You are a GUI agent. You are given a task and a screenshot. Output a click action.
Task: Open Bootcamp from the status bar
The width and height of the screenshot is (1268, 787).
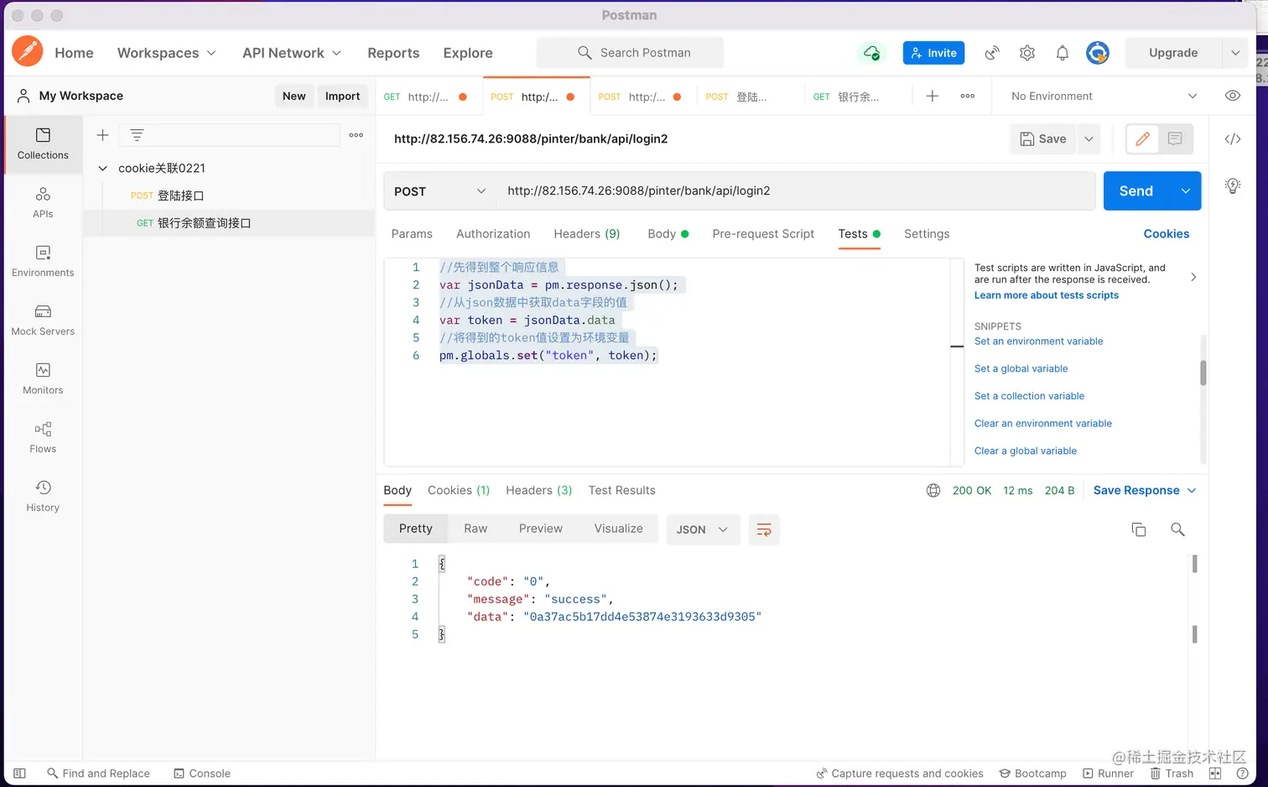click(1032, 774)
